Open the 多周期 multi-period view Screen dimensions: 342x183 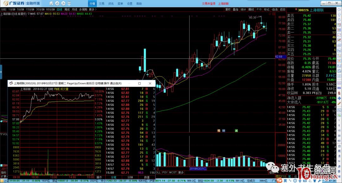click(83, 9)
